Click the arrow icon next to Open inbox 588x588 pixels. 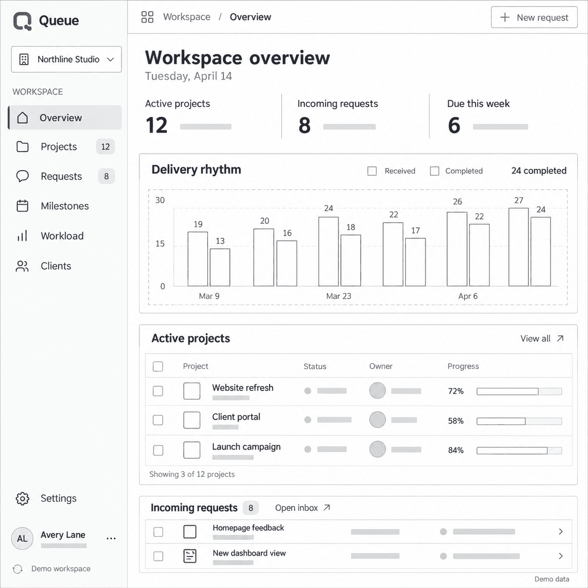point(327,508)
